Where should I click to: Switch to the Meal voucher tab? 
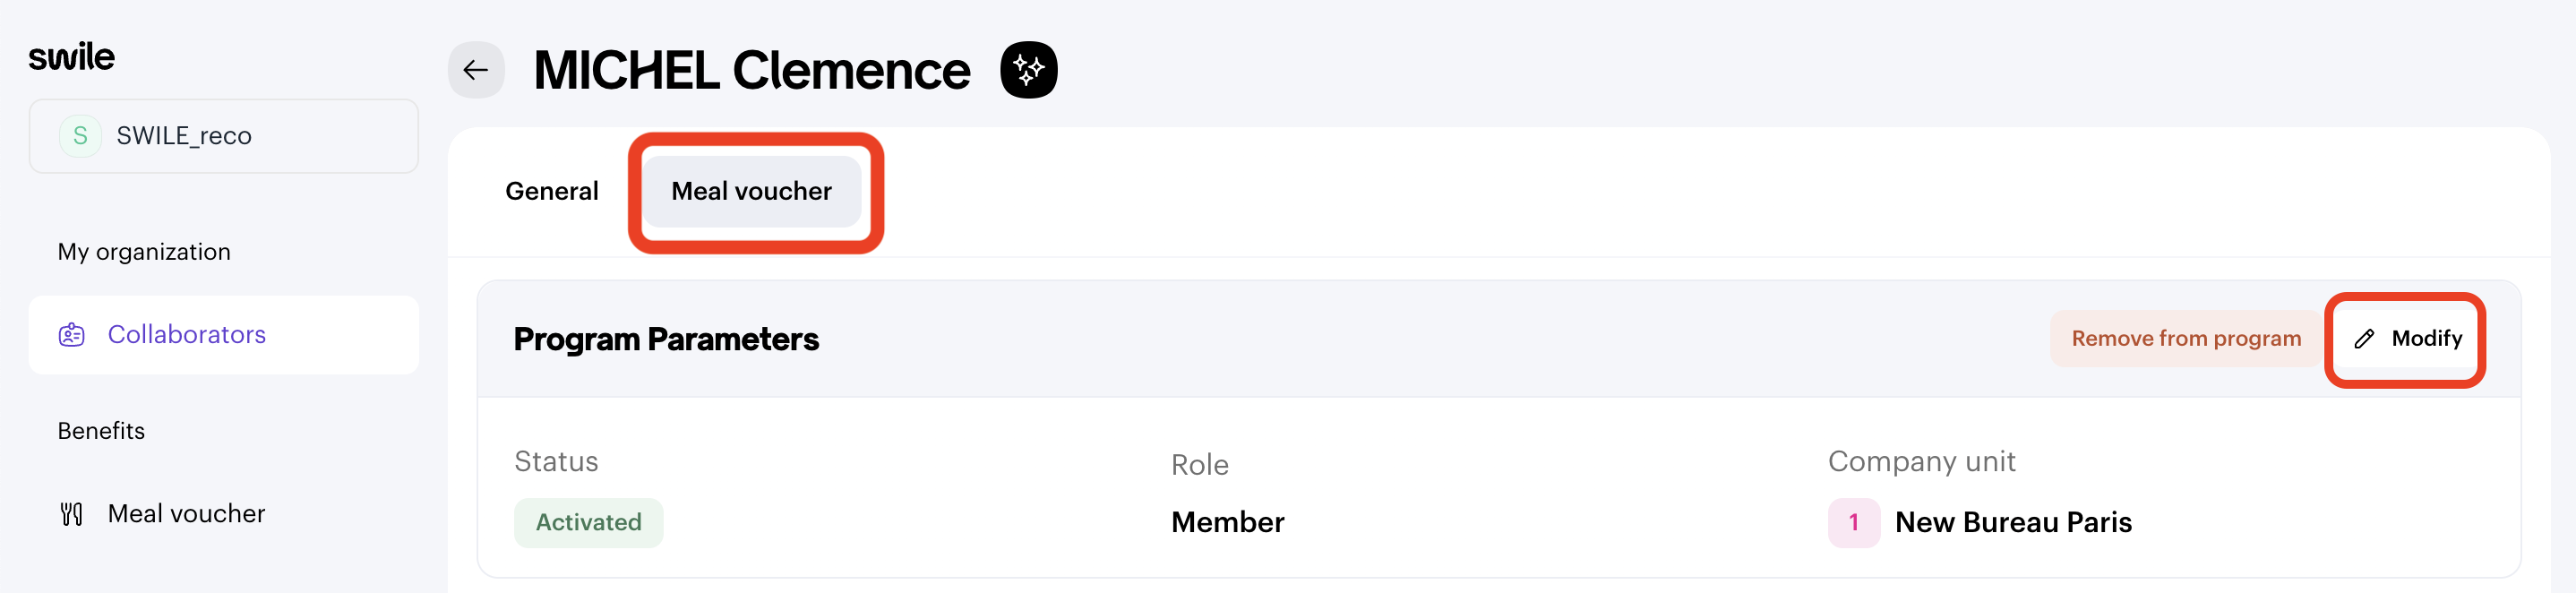click(751, 191)
